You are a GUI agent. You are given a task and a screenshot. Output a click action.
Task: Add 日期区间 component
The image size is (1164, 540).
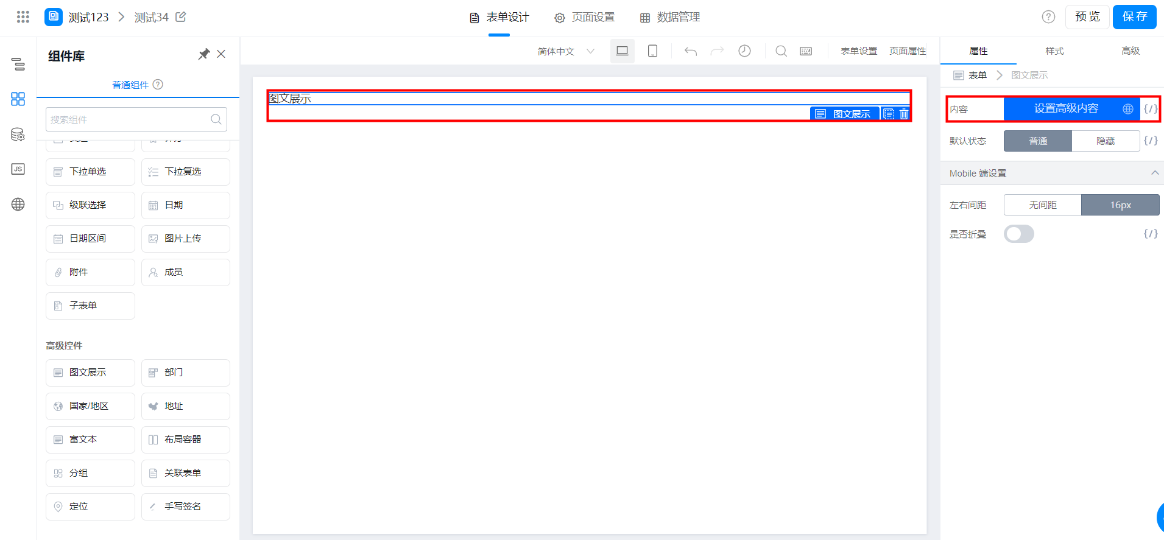[90, 239]
